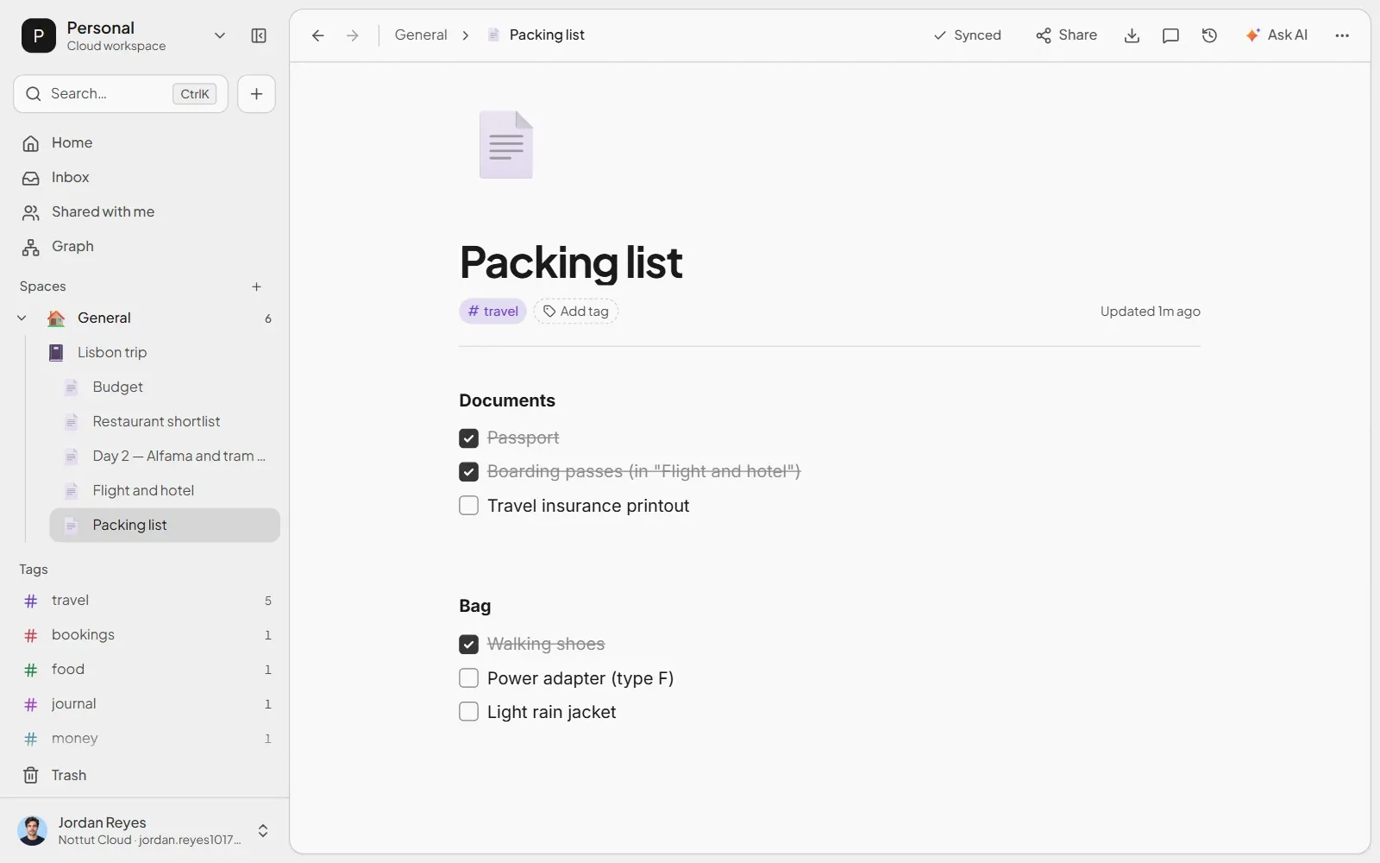Focus the Search field
The height and width of the screenshot is (863, 1380).
coord(121,94)
